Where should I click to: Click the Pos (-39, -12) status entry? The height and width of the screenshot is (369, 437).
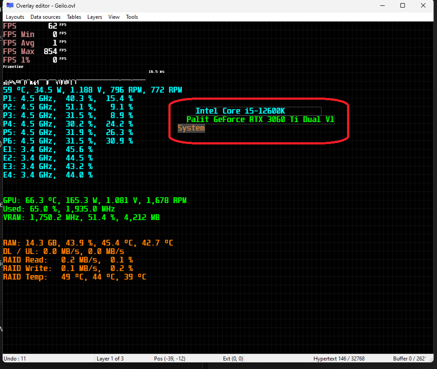click(x=169, y=359)
